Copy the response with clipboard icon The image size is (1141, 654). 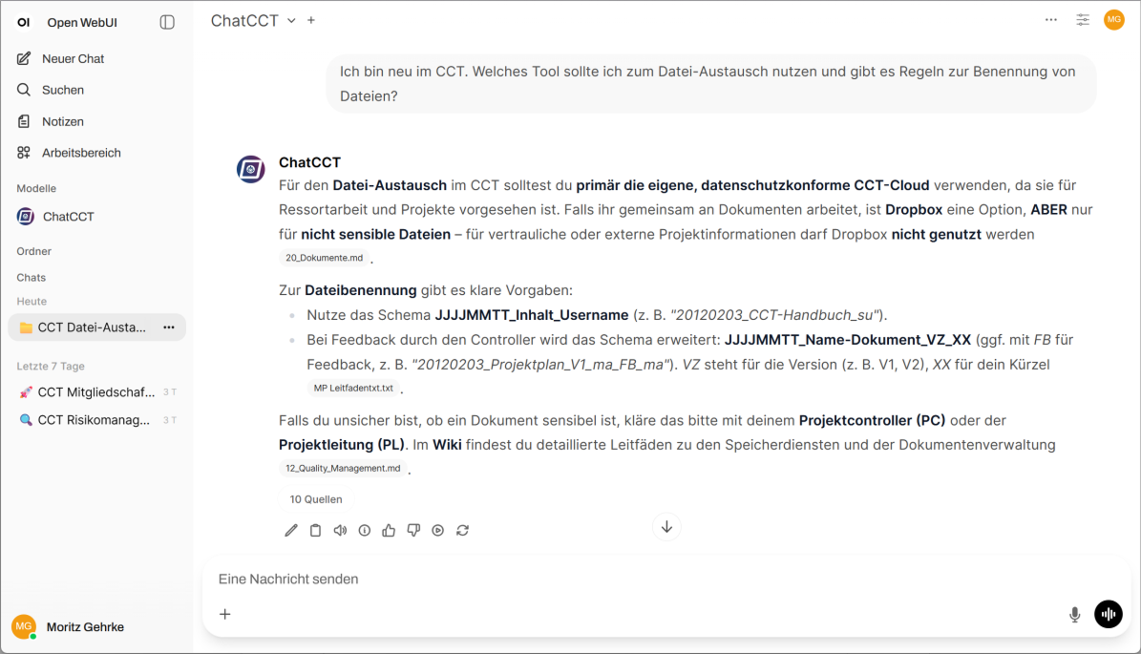315,531
